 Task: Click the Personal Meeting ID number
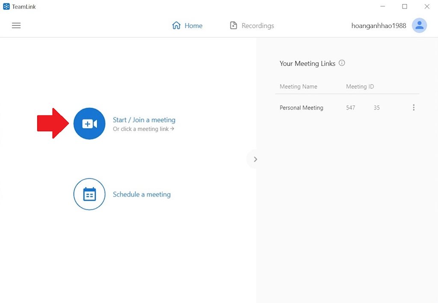(x=363, y=108)
